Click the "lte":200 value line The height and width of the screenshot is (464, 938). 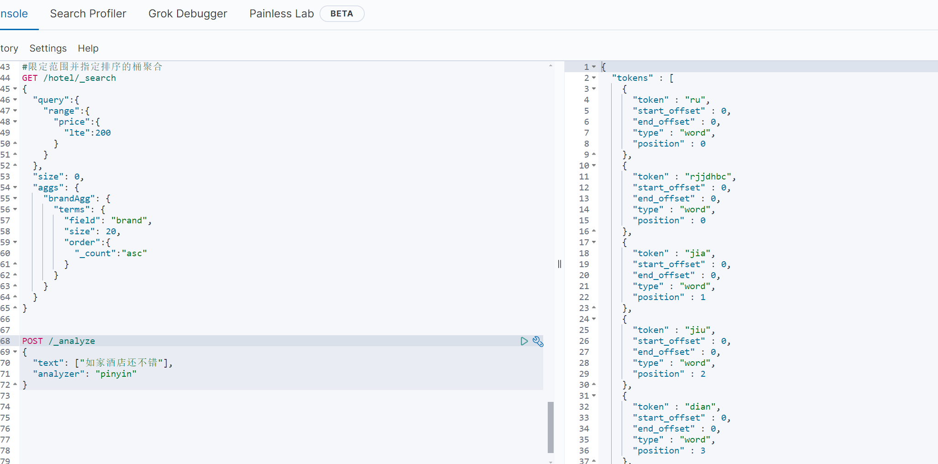pos(88,133)
